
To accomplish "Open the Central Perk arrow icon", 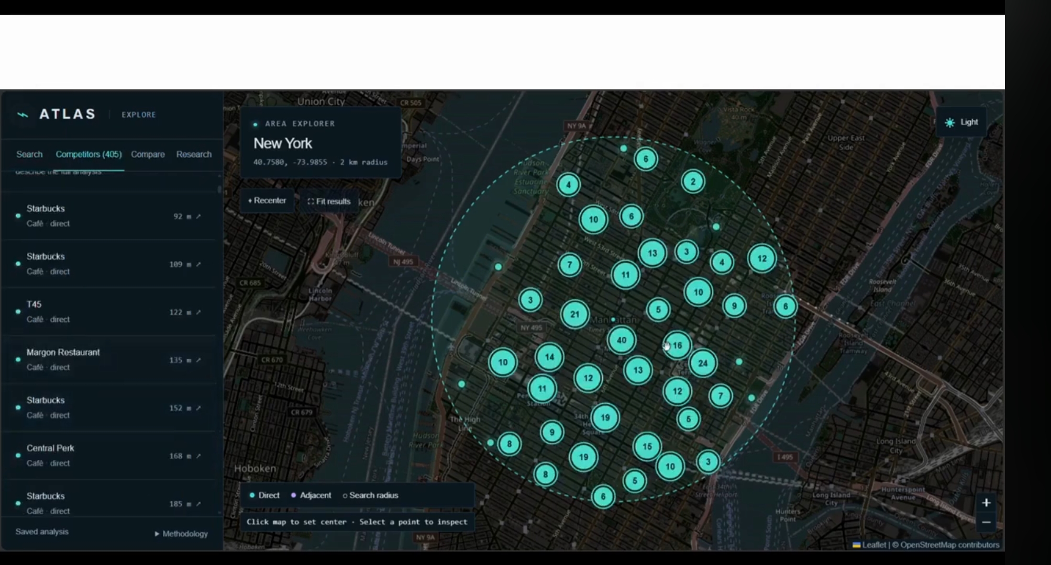I will click(x=198, y=456).
